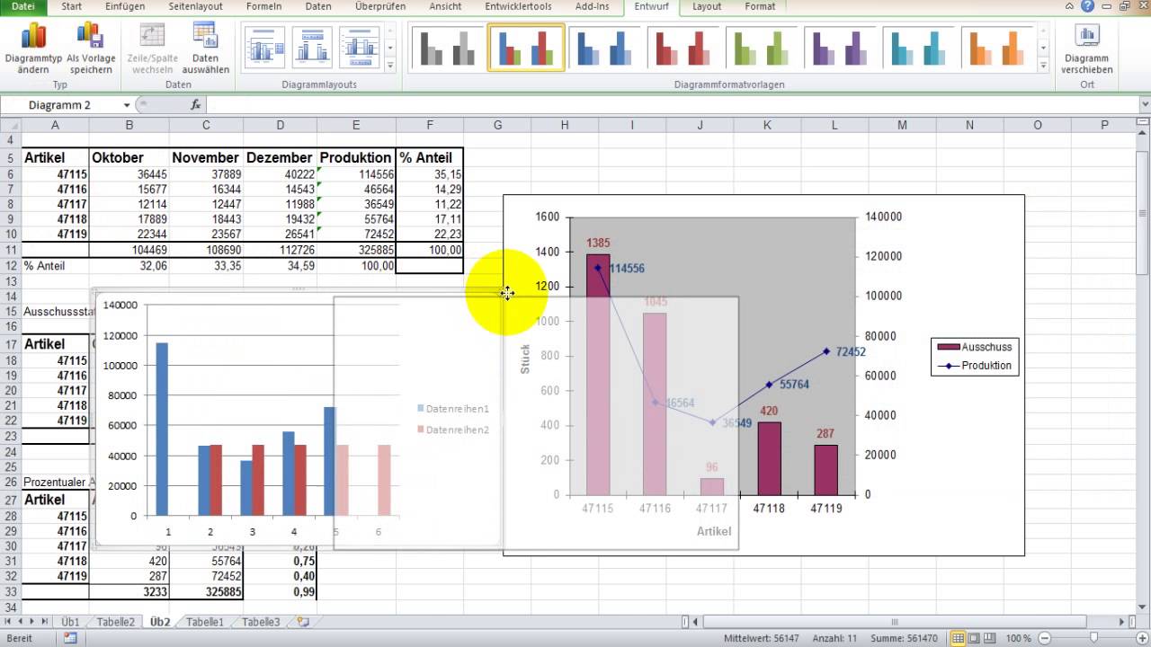Expand the chart layouts gallery
The height and width of the screenshot is (647, 1151).
pyautogui.click(x=390, y=65)
